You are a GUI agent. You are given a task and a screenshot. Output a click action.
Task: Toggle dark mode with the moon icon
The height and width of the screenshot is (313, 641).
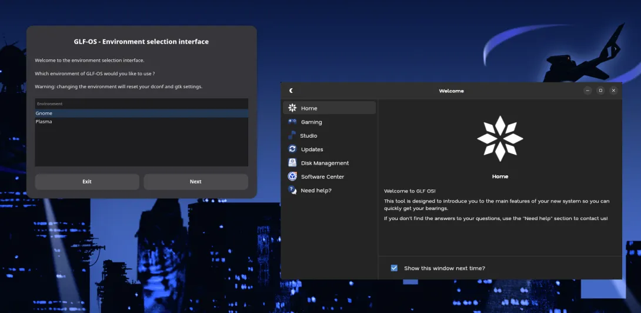point(291,91)
